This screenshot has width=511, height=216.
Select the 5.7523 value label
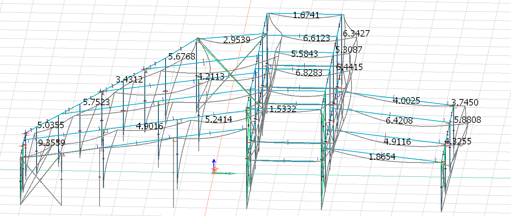click(x=96, y=102)
